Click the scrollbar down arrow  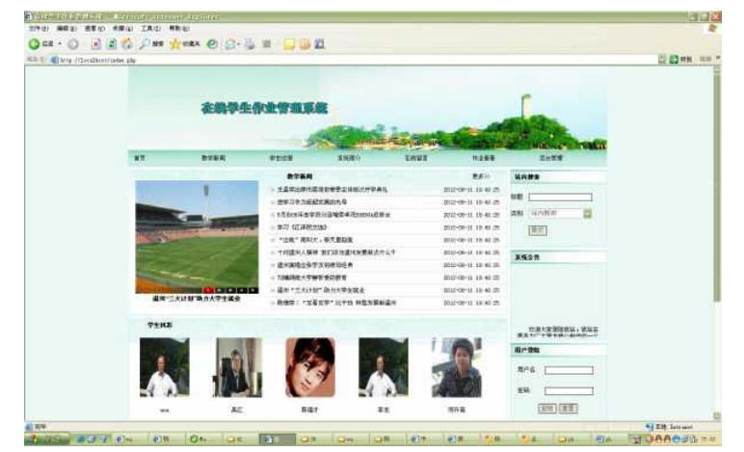[716, 416]
